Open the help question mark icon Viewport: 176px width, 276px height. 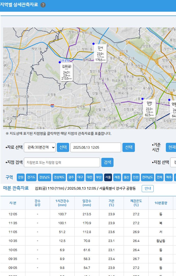43,5
